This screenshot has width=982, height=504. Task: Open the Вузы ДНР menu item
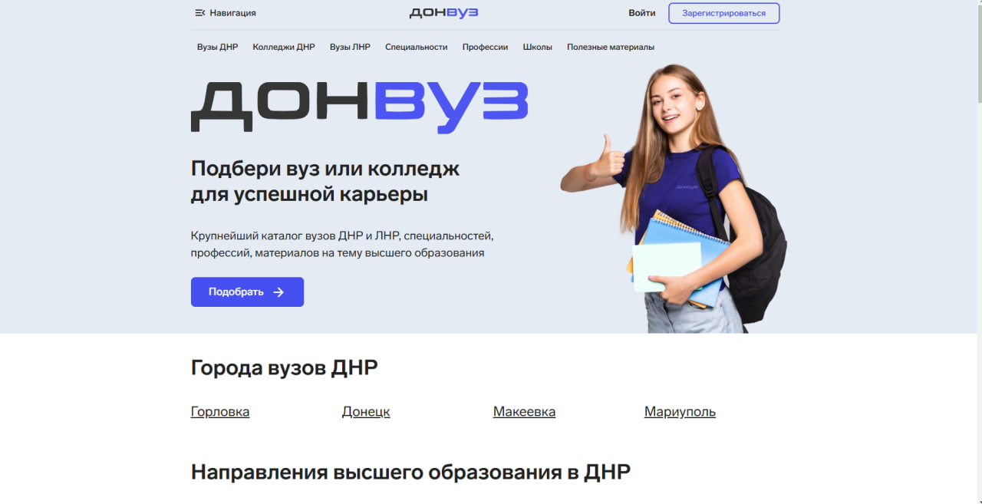point(217,47)
